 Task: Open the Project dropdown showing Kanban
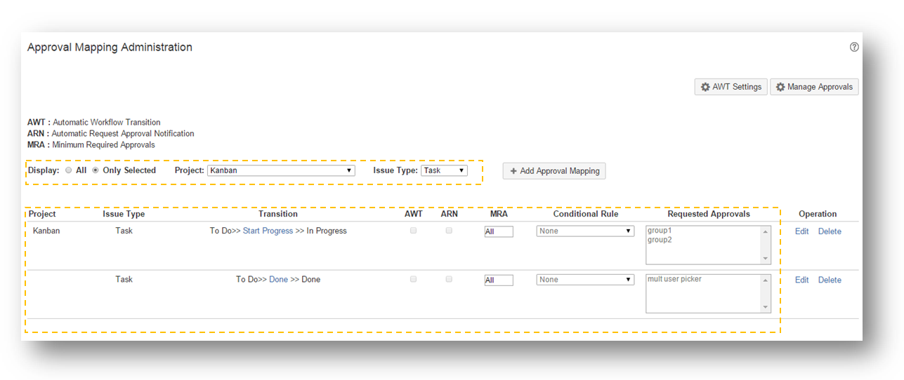point(281,170)
